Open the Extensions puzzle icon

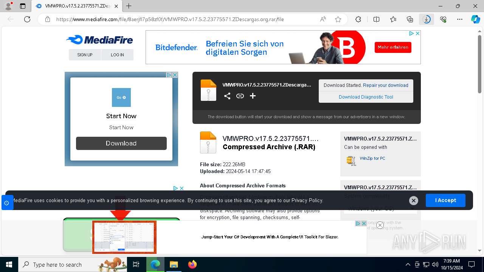(x=358, y=19)
